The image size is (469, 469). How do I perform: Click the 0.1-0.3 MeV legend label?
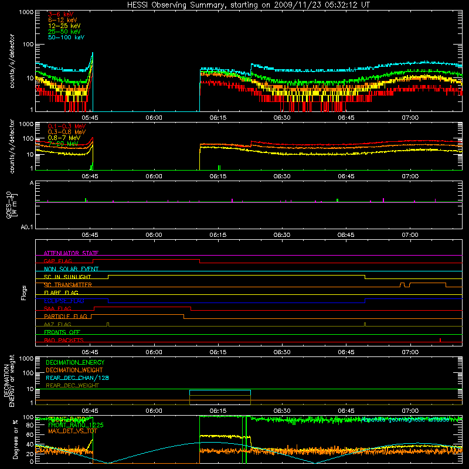[67, 126]
